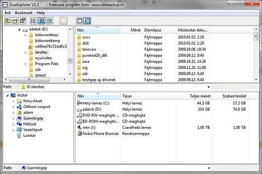Expand the letoltes folder node
Screen dimensions: 262x174
click(x=25, y=52)
